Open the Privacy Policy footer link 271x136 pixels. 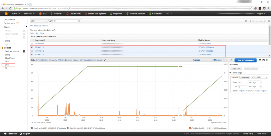(248, 134)
